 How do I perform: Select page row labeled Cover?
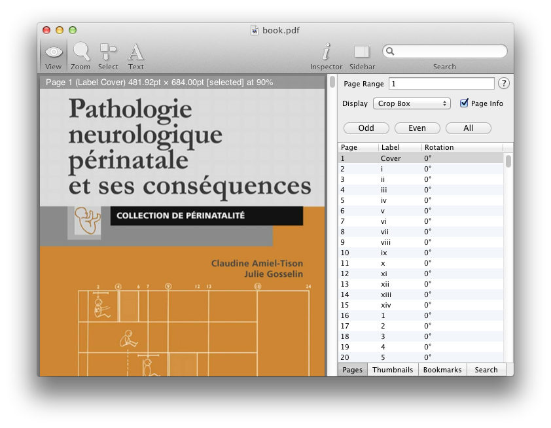[x=421, y=158]
